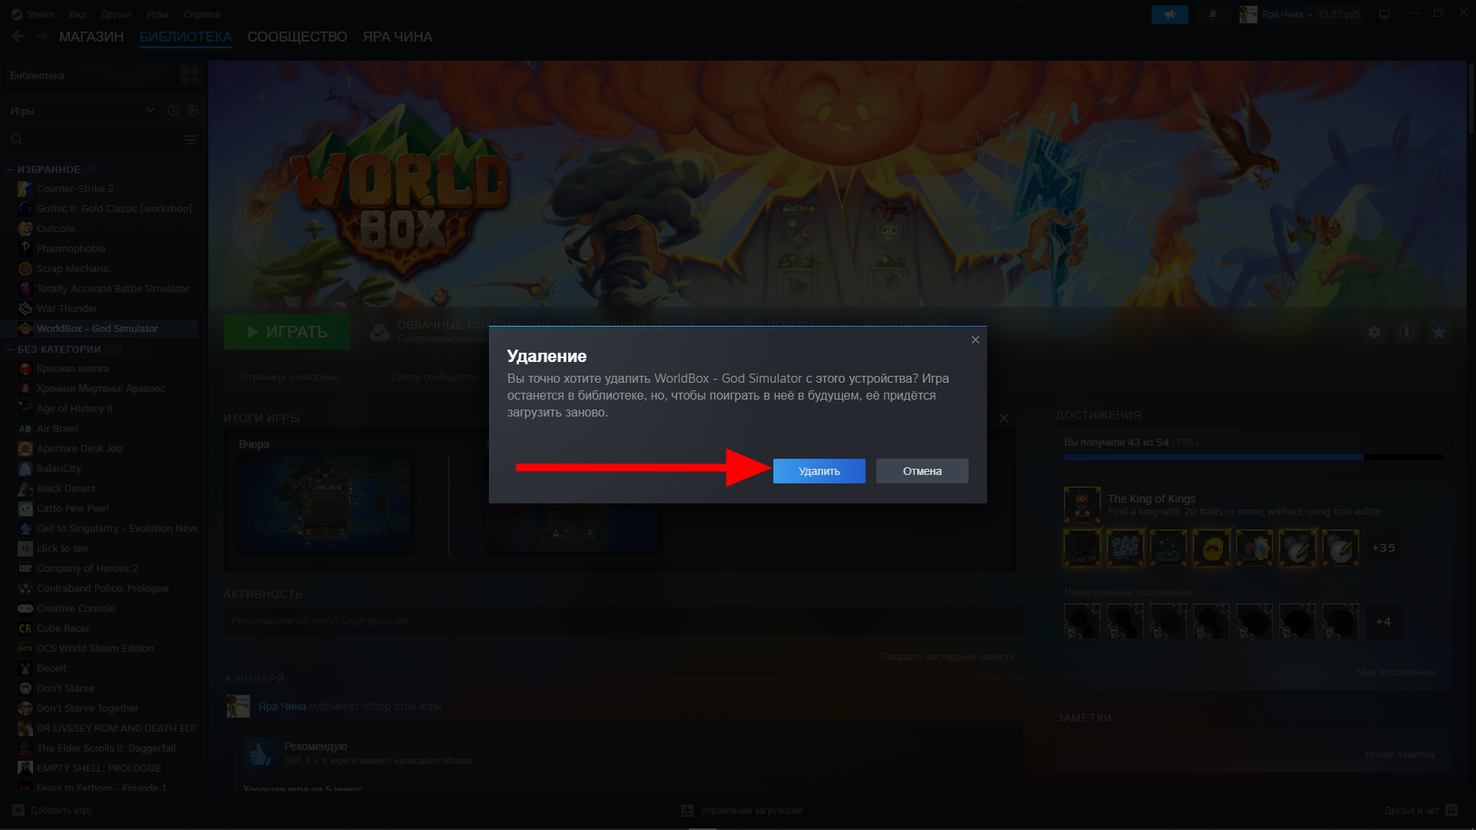Select Phasmophobia in the library list

tap(71, 248)
